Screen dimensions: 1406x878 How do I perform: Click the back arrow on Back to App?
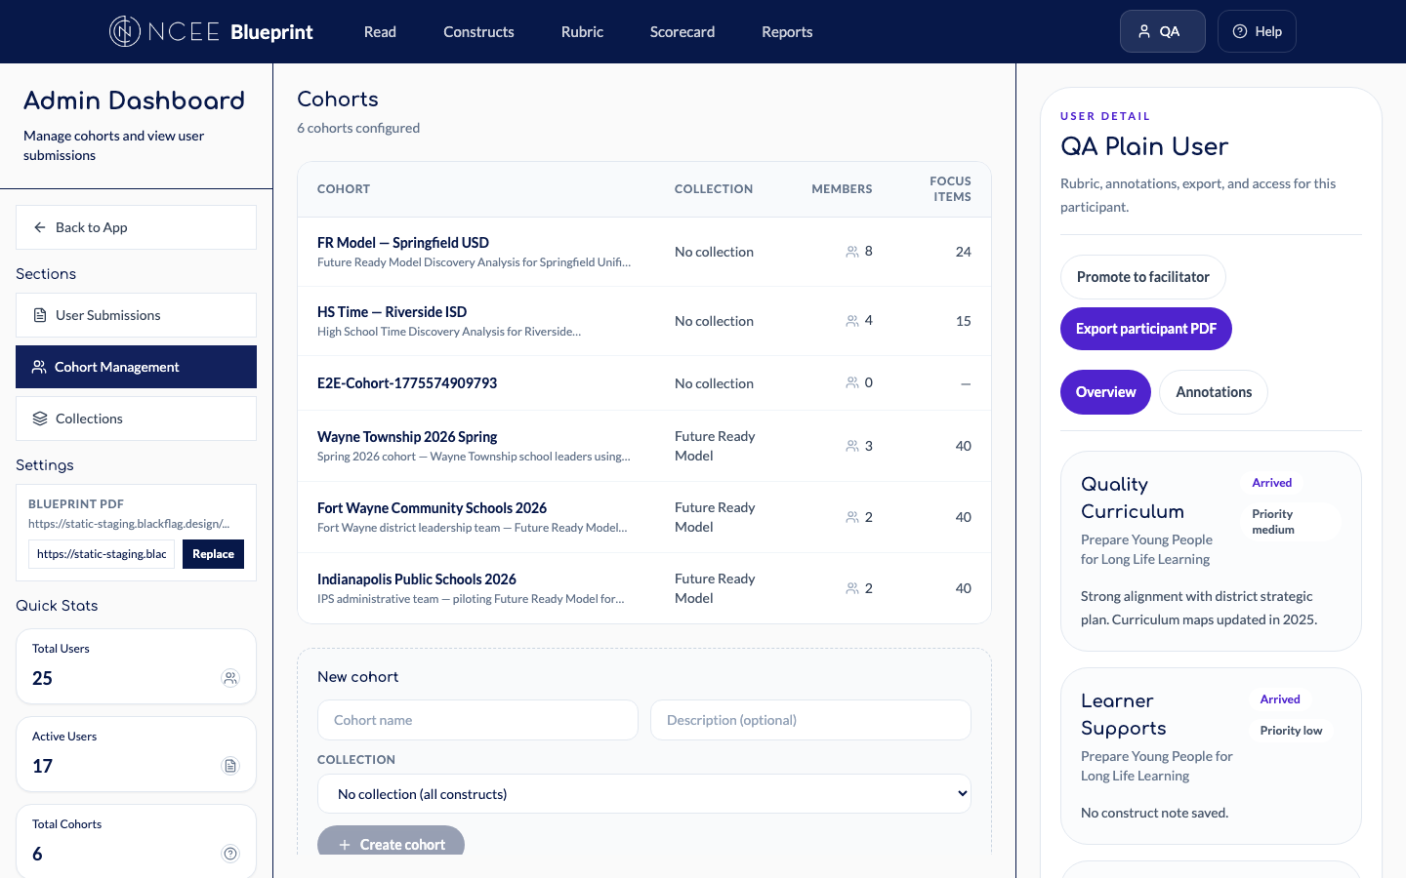click(39, 226)
